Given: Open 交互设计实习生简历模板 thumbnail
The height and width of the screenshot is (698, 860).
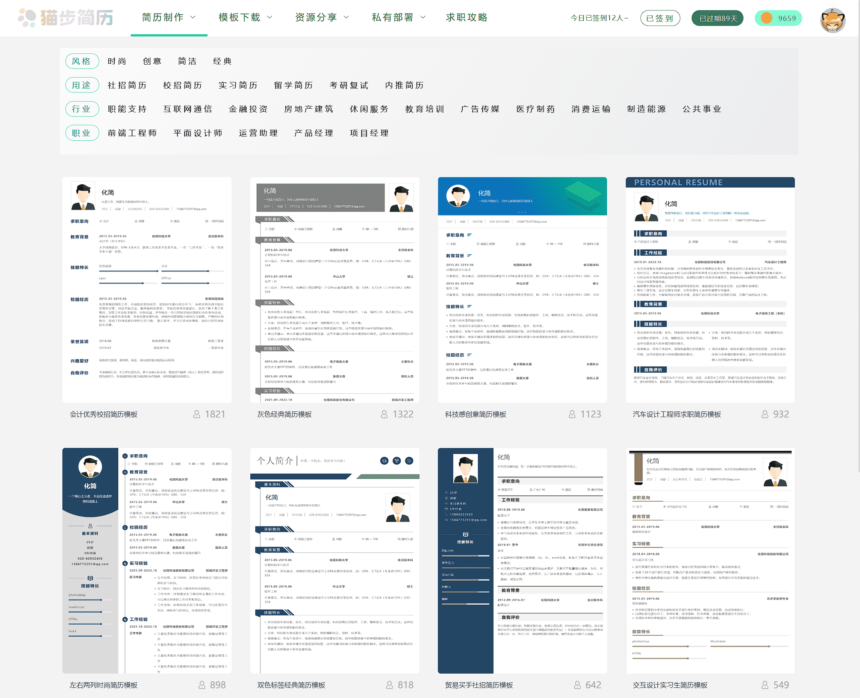Looking at the screenshot, I should tap(710, 560).
